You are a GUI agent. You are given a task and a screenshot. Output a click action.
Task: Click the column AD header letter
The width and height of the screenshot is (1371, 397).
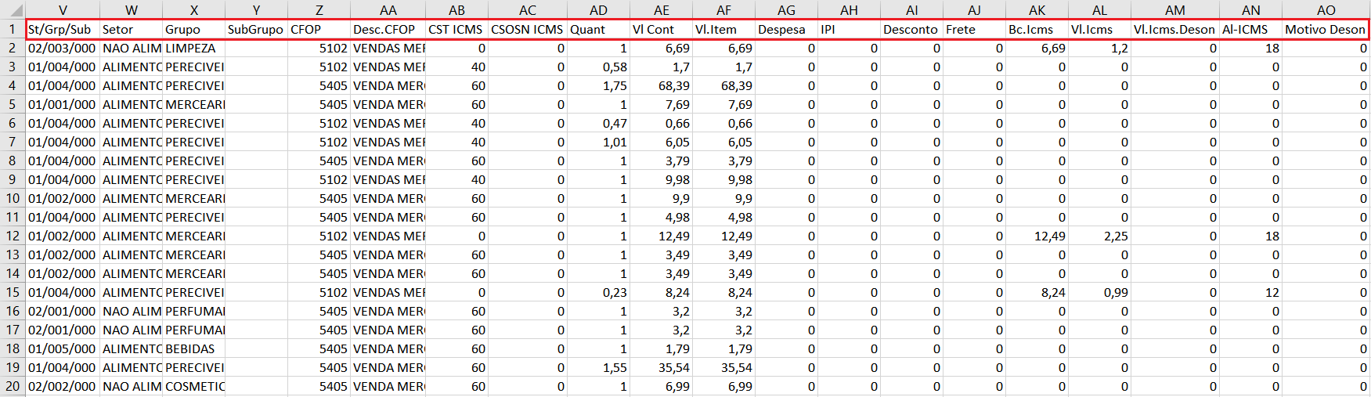(x=598, y=10)
